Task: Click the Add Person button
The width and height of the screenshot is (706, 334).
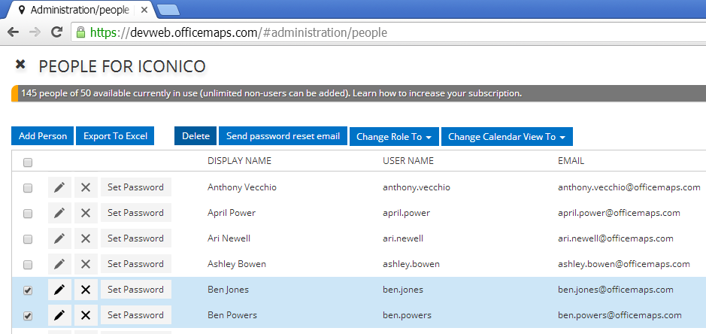Action: click(x=43, y=136)
